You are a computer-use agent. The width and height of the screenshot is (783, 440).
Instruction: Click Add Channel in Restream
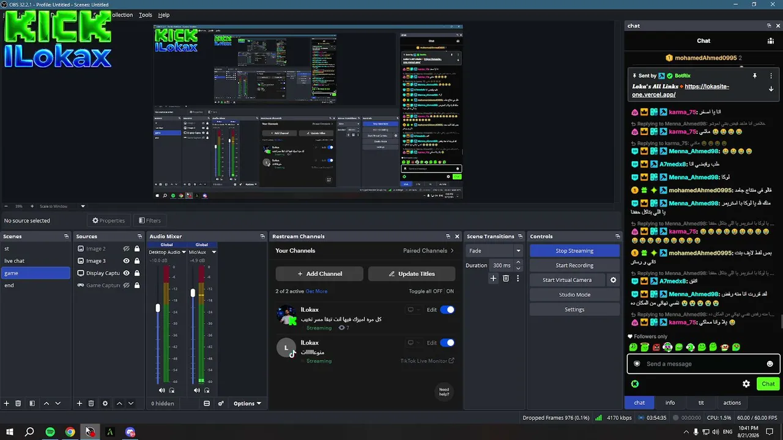(319, 274)
